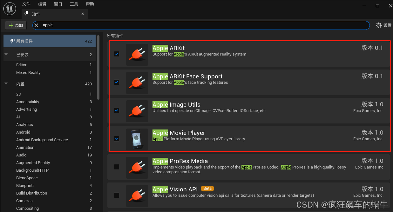Click the 设置 label

(388, 25)
